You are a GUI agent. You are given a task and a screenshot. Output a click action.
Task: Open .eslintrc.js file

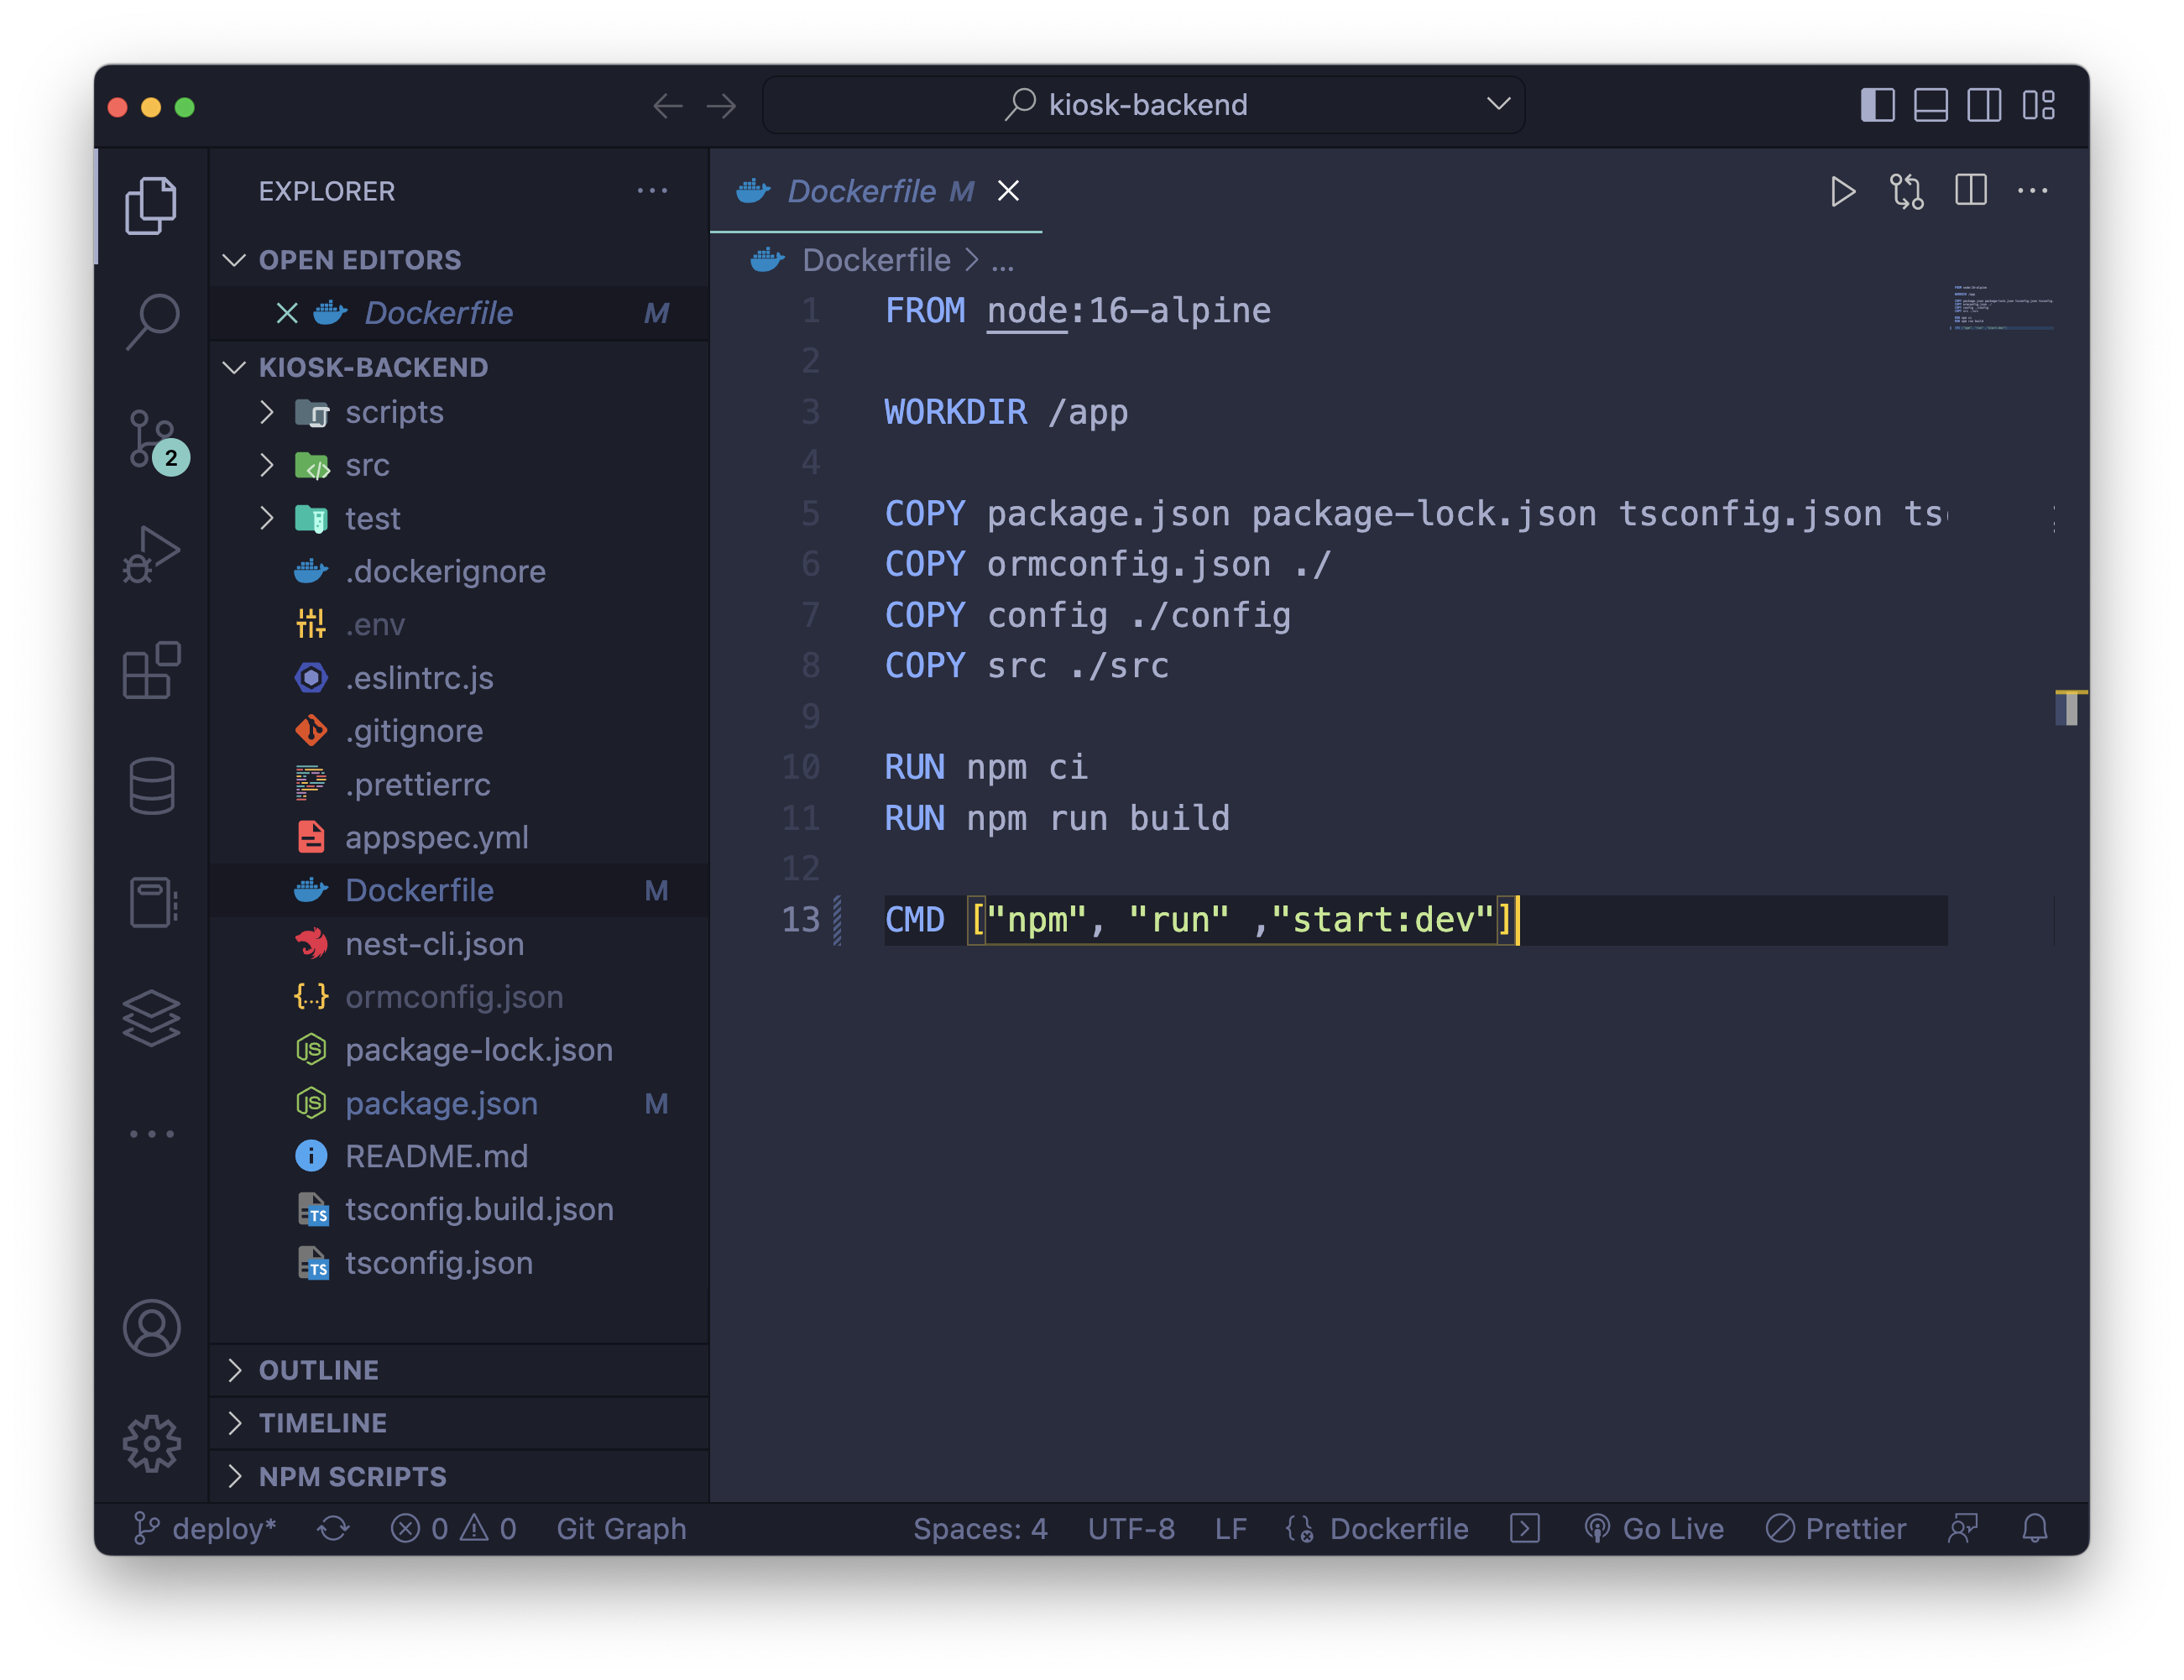pos(459,678)
